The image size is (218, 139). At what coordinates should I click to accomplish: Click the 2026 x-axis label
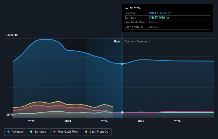tap(177, 121)
